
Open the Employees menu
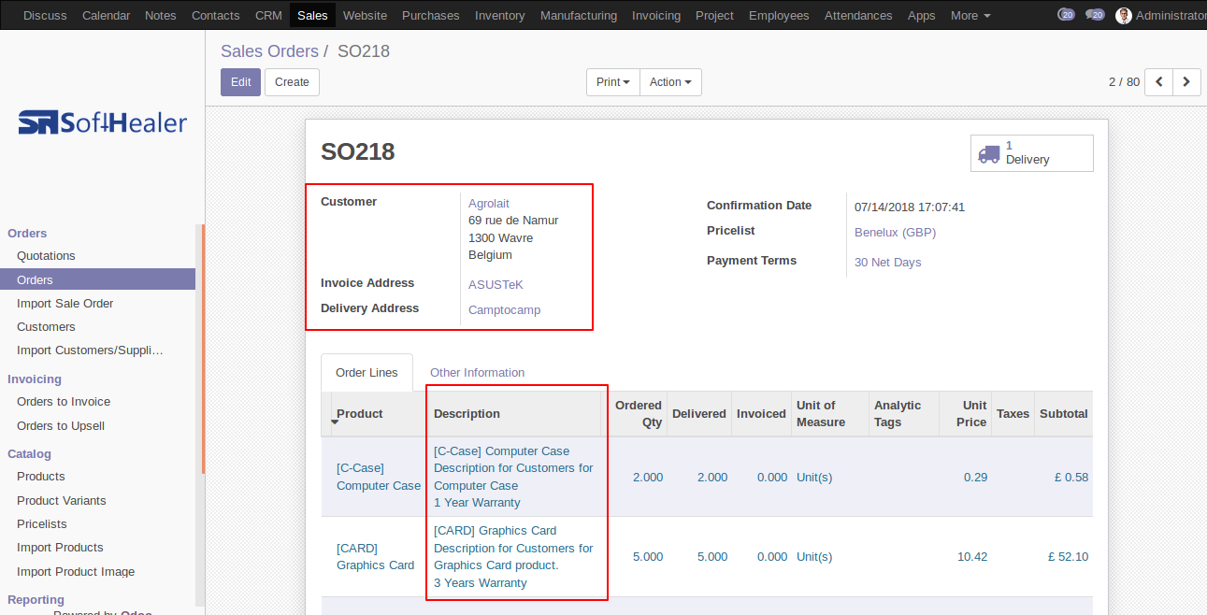779,15
